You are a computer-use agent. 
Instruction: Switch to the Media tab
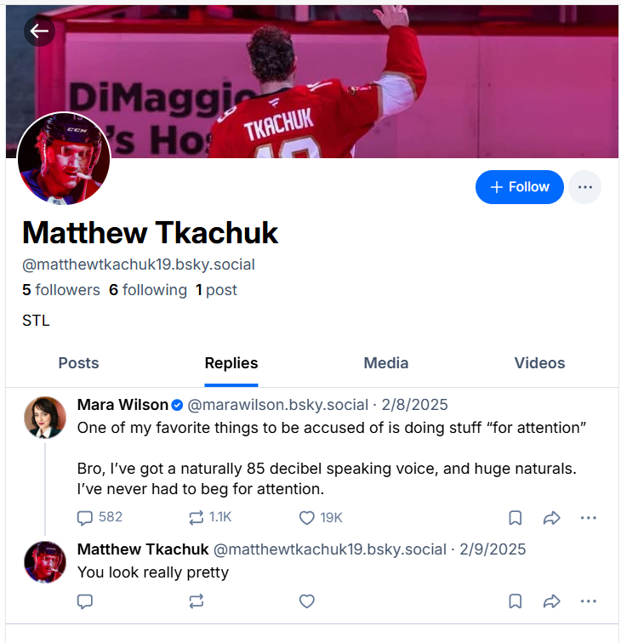[386, 363]
